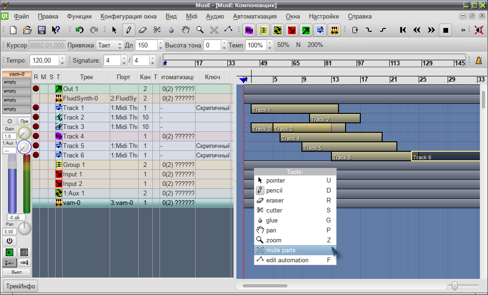Click the Высота тона spinbox arrows
Screen dimensions: 488x295
pyautogui.click(x=224, y=46)
